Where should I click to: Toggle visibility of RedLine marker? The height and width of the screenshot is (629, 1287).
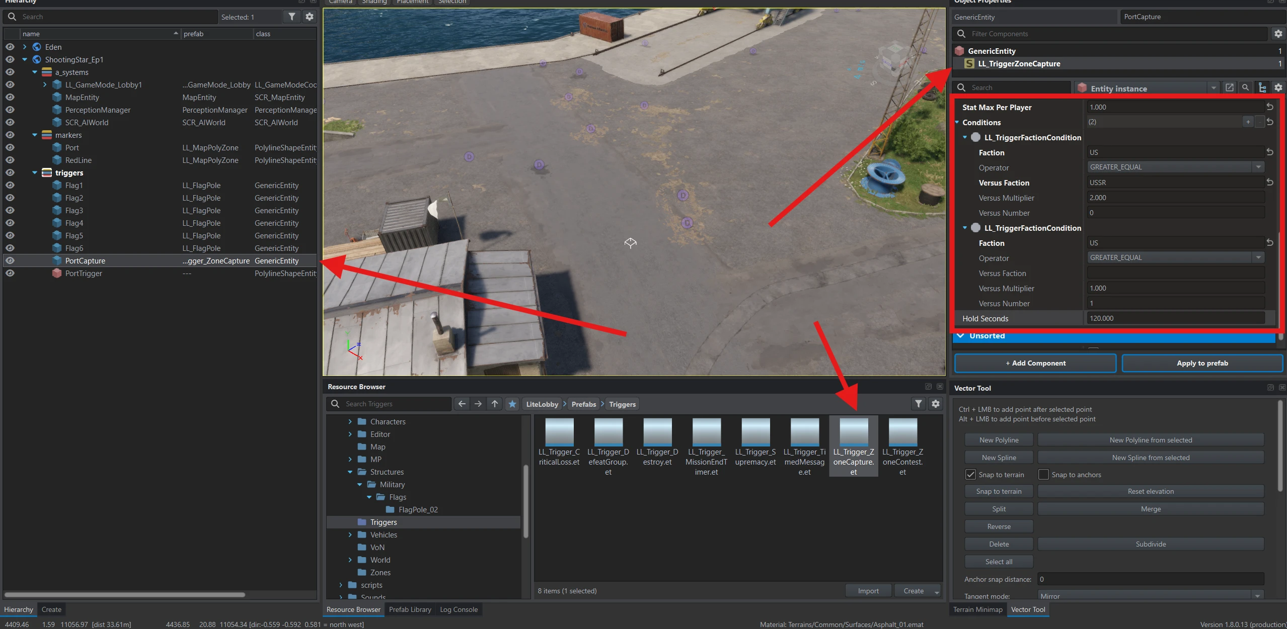click(x=10, y=160)
